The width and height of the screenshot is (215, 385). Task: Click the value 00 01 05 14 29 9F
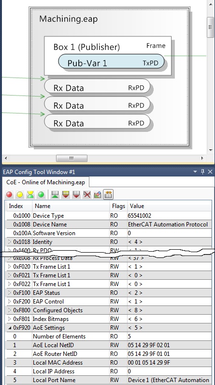[x=149, y=363]
